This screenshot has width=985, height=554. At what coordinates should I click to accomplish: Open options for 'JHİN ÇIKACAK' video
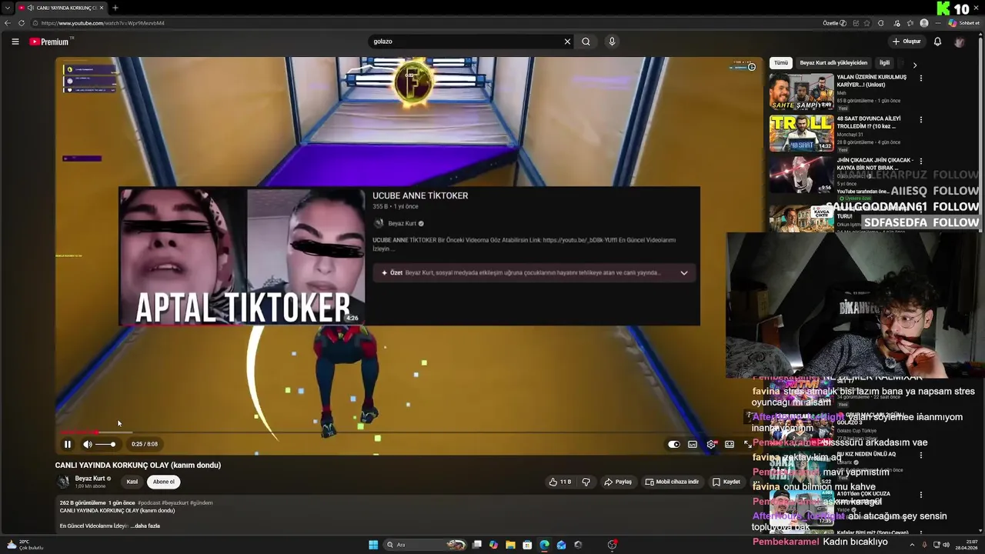[921, 161]
